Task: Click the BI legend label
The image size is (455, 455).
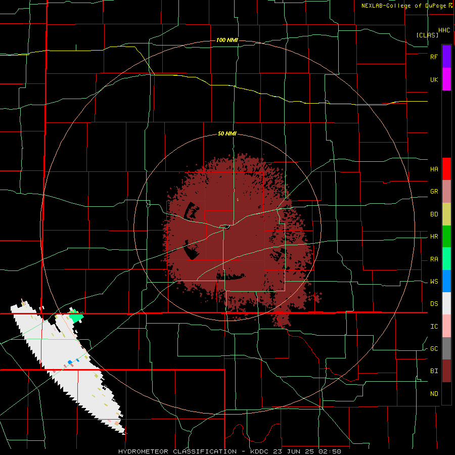Action: point(434,371)
